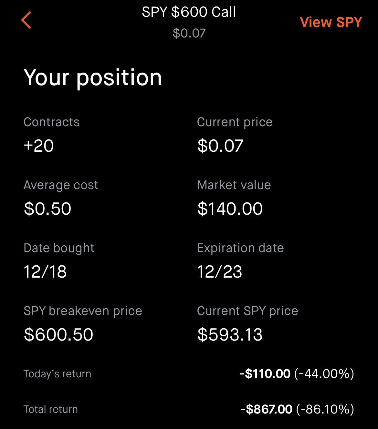Tap the Contracts label
This screenshot has width=378, height=429.
point(52,122)
